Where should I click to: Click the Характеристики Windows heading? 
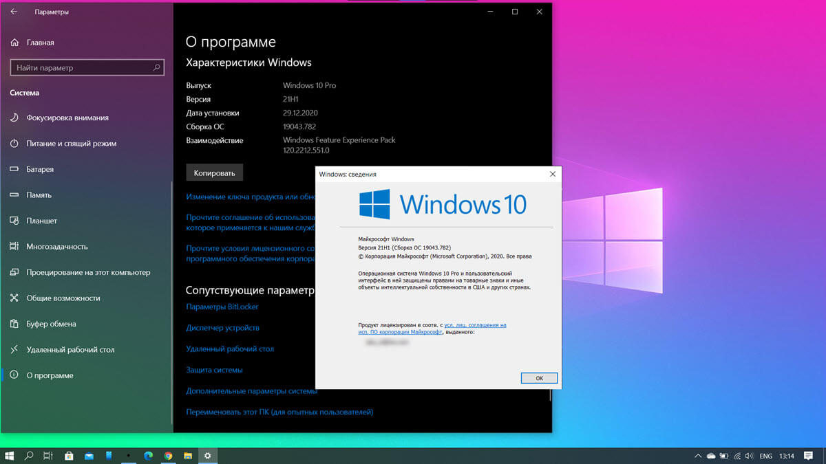[x=248, y=63]
